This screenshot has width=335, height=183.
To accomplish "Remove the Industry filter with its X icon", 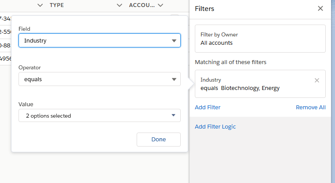I will coord(316,80).
